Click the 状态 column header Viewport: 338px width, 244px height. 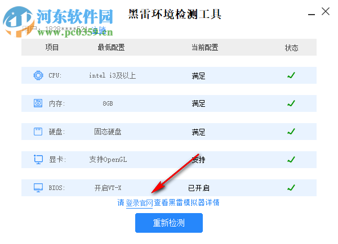pos(291,48)
